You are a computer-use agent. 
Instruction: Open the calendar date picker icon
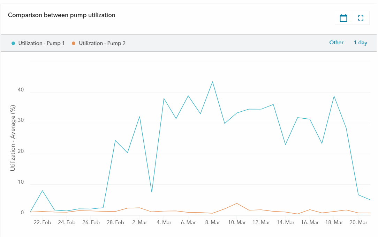(x=343, y=18)
